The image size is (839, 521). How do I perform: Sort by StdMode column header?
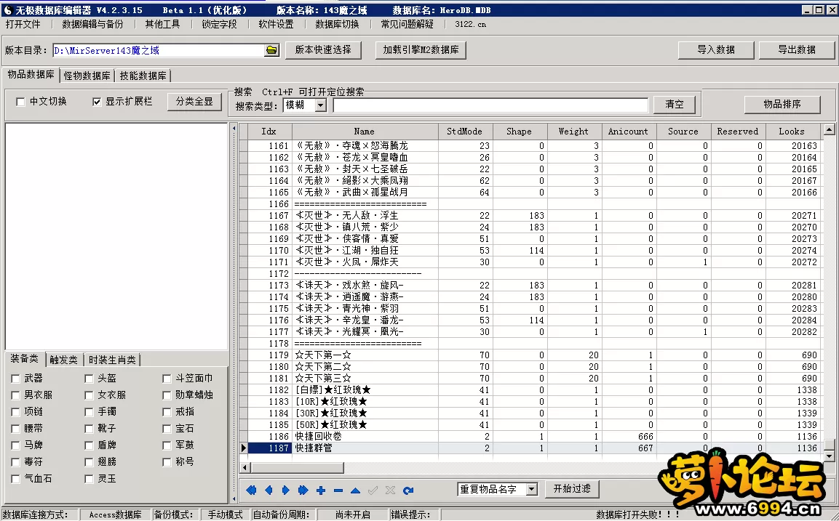coord(464,132)
